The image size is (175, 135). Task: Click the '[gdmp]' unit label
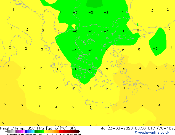point(53,128)
